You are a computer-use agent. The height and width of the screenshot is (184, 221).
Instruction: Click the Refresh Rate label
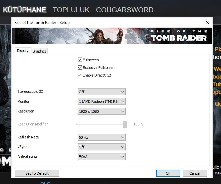pyautogui.click(x=28, y=137)
